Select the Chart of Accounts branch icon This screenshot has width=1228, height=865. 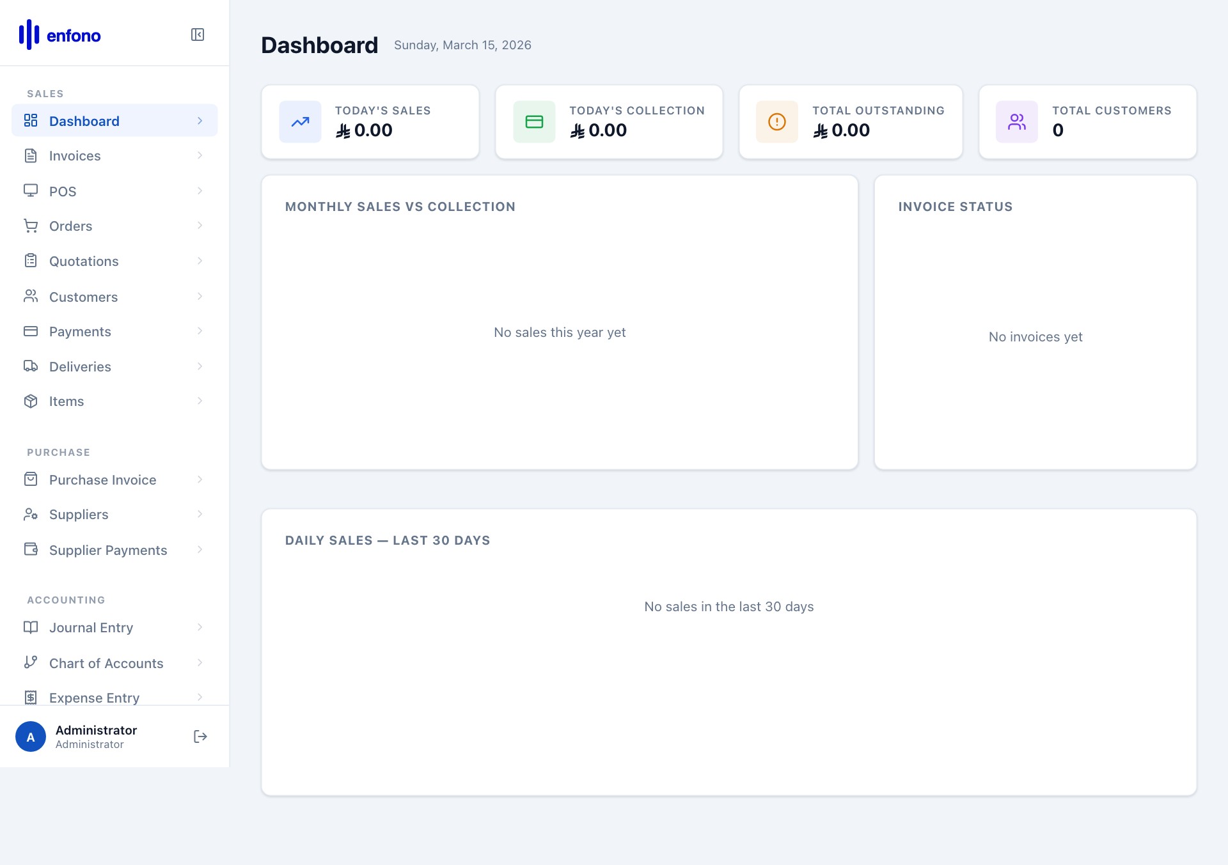point(31,663)
